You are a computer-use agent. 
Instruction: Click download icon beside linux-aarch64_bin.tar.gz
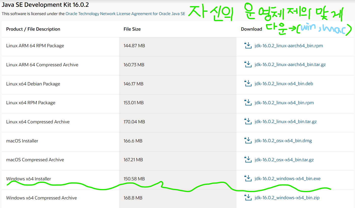click(248, 64)
